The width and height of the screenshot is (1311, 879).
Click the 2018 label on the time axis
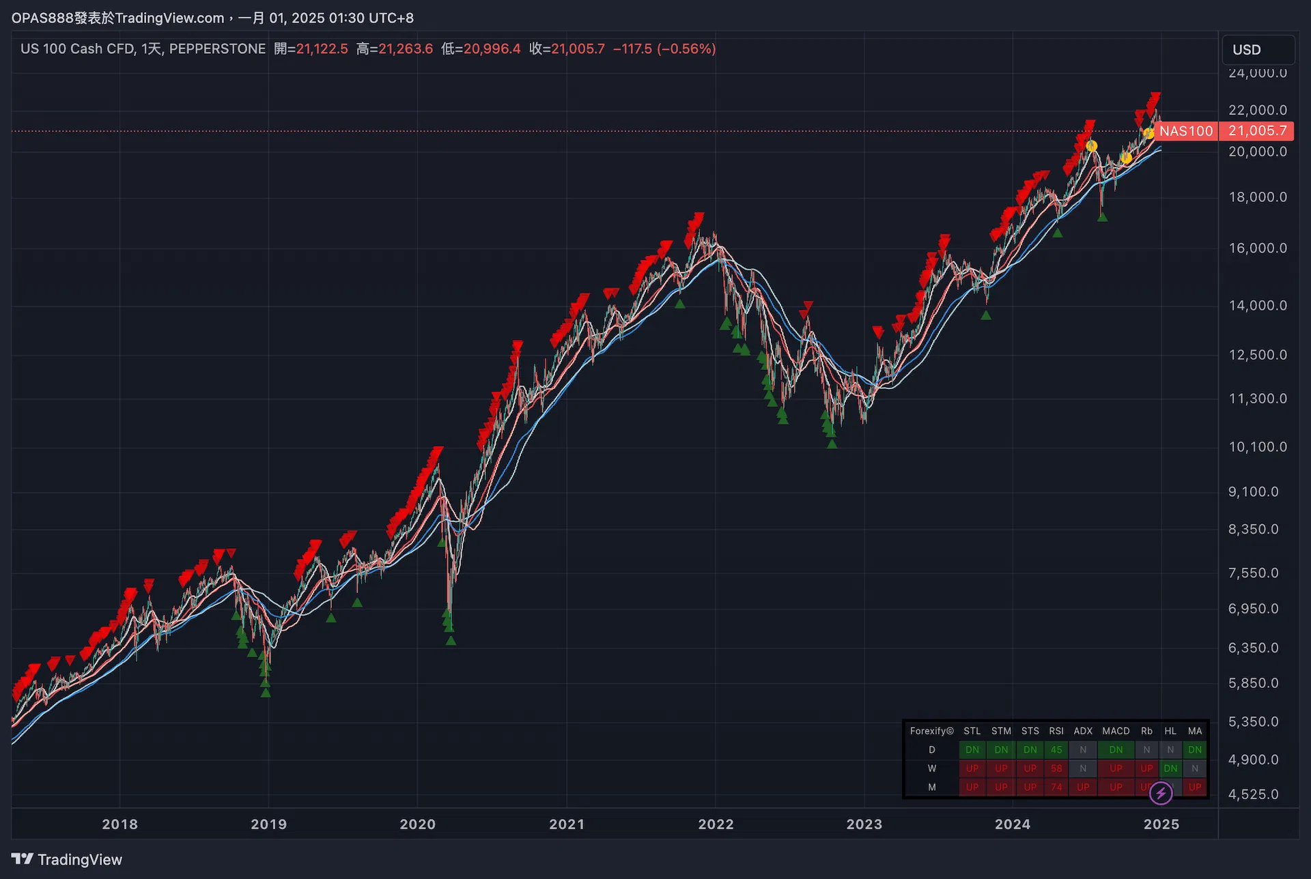[120, 824]
